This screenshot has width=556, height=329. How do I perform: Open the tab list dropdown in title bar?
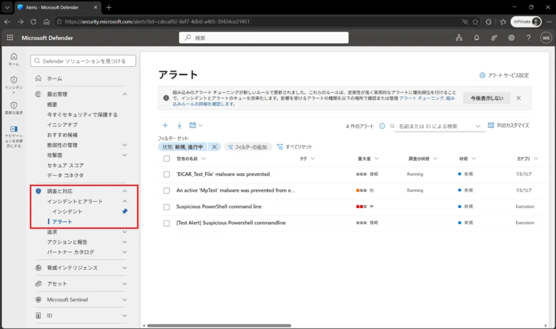coord(7,7)
